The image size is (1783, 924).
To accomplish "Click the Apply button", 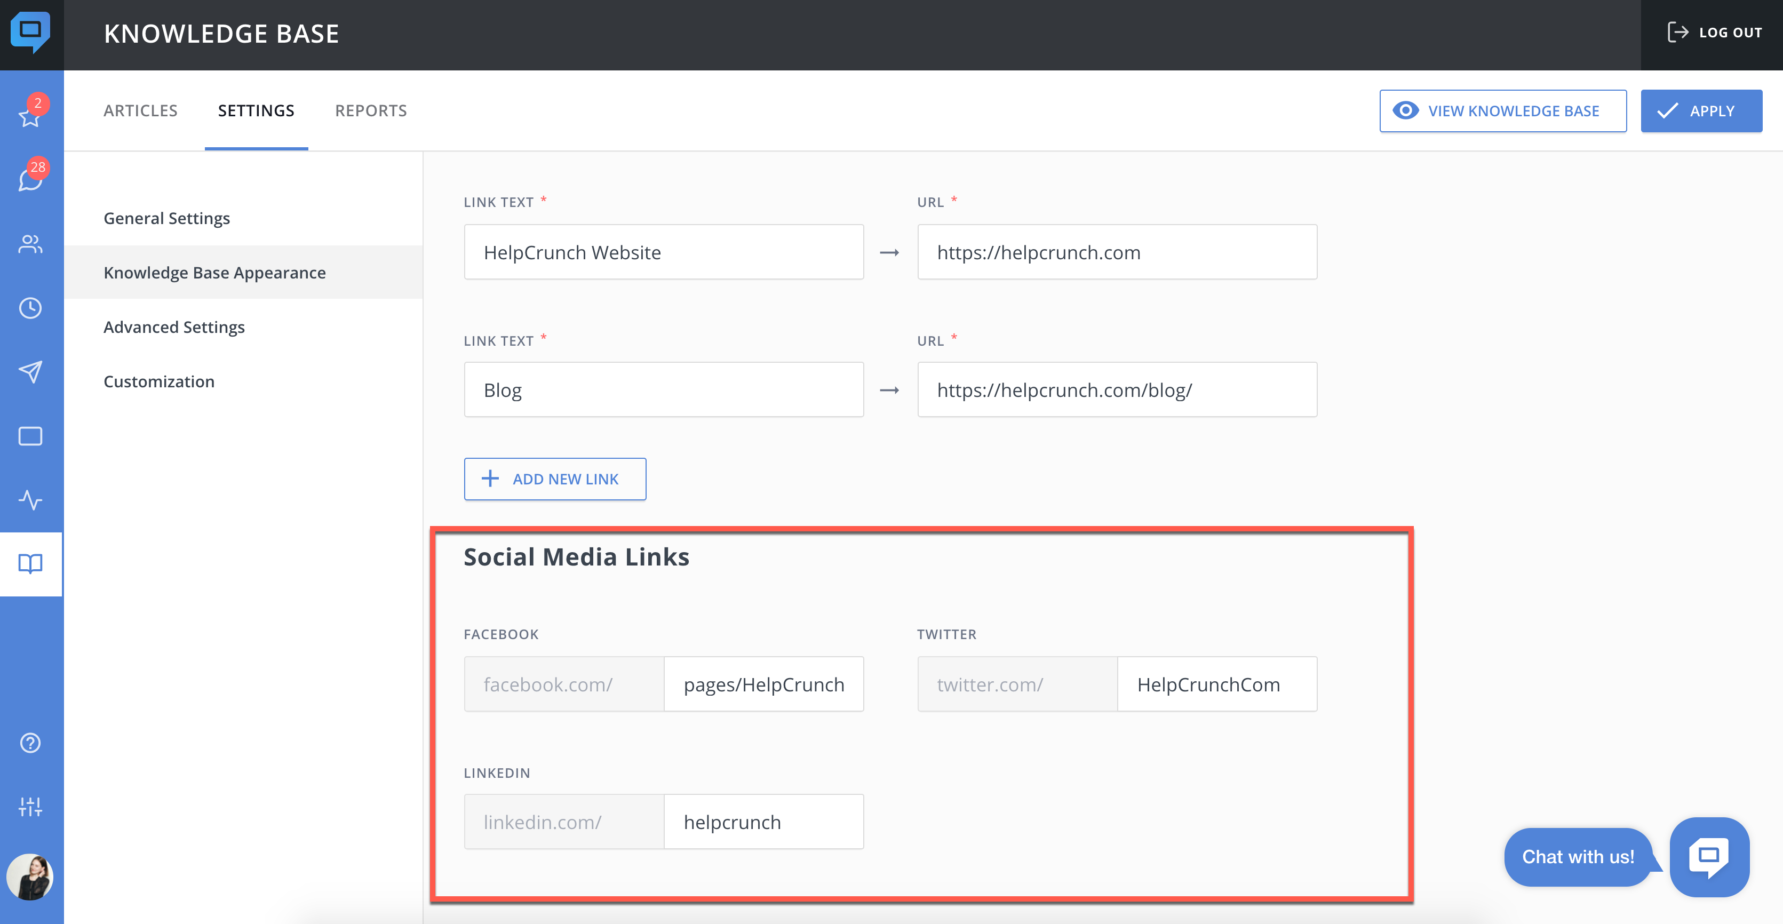I will click(1701, 111).
